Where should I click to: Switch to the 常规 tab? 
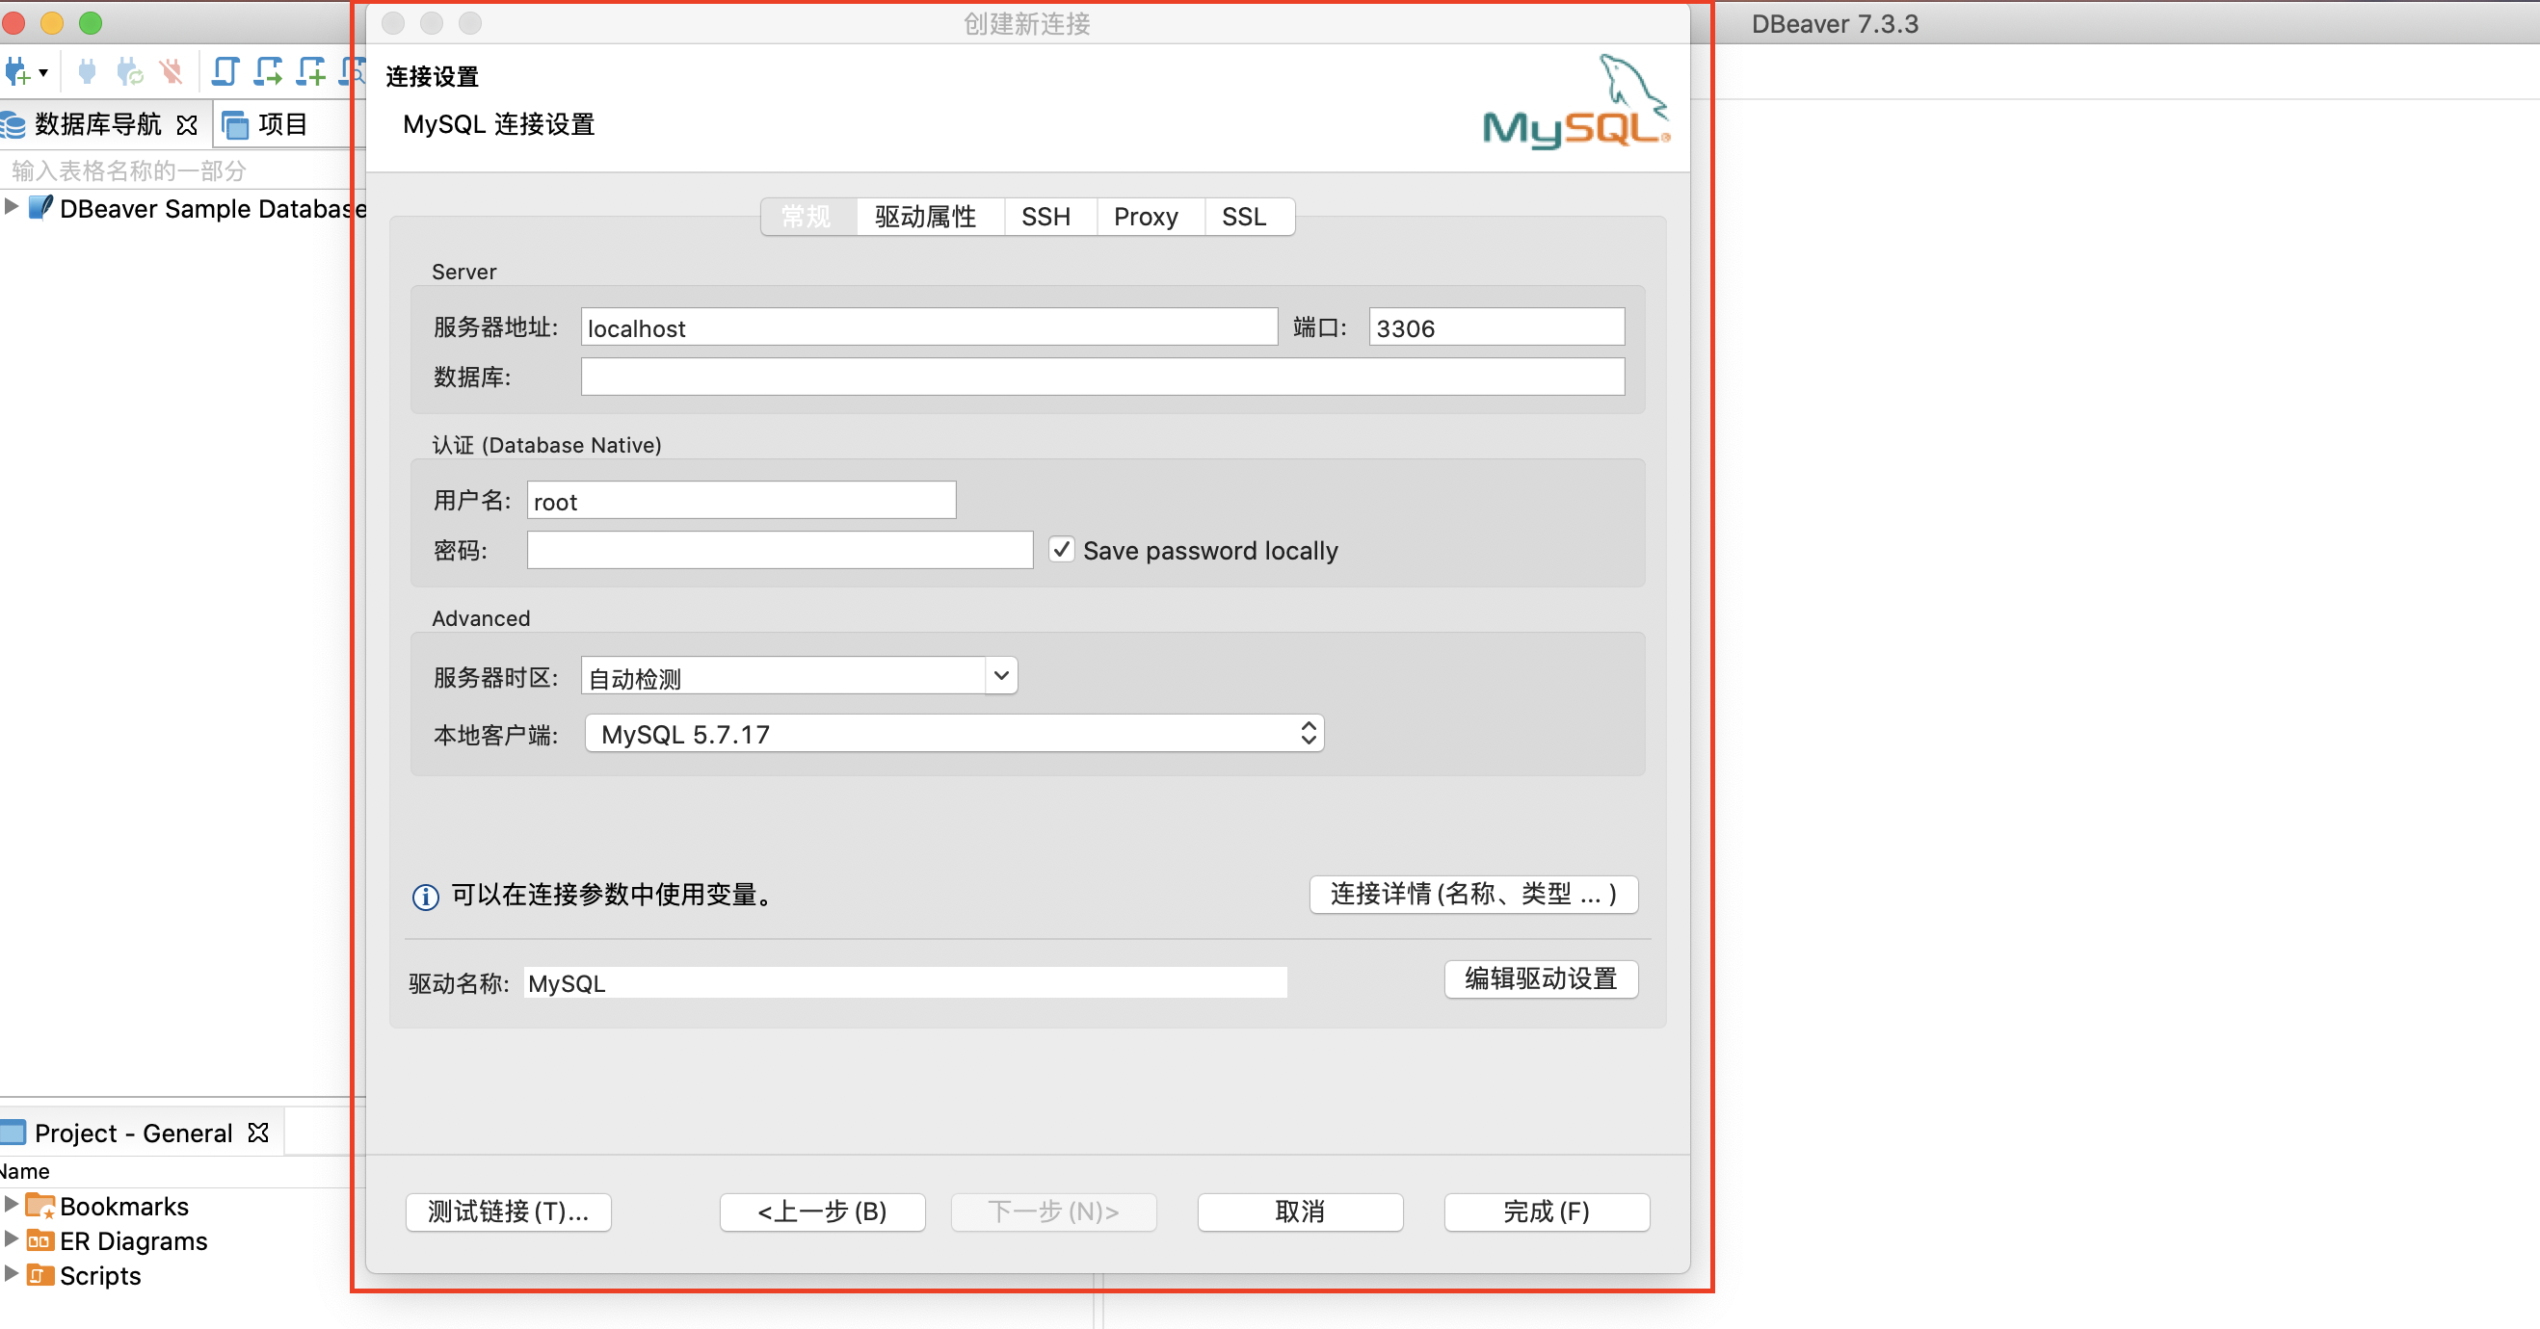[807, 217]
